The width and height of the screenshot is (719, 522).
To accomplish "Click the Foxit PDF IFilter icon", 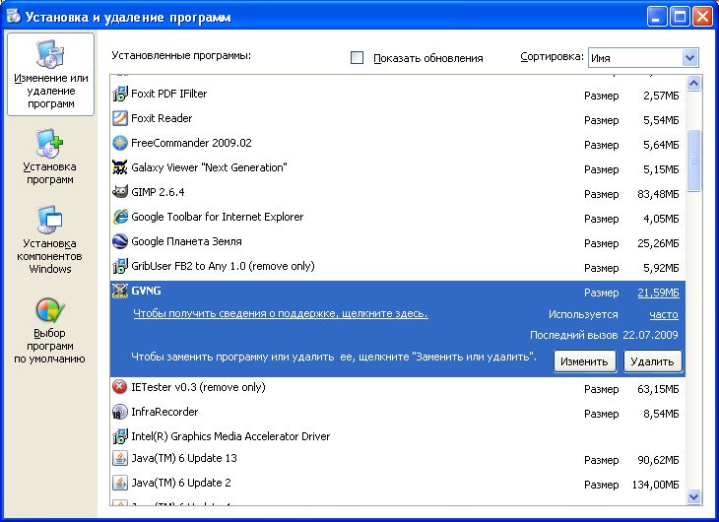I will 120,94.
